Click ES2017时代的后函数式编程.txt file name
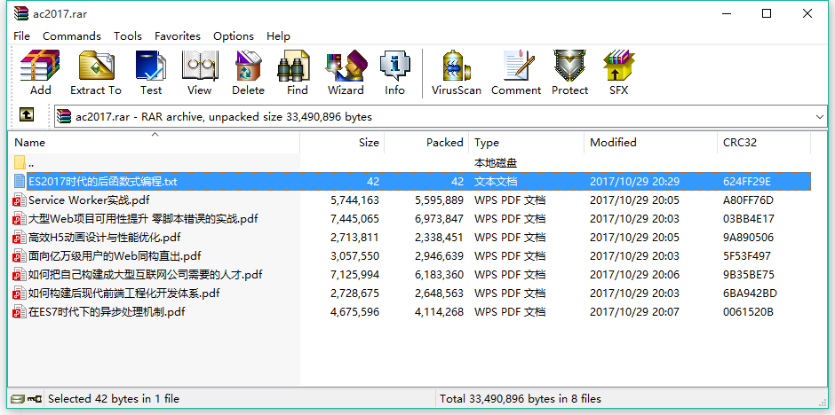This screenshot has height=415, width=835. click(x=103, y=182)
